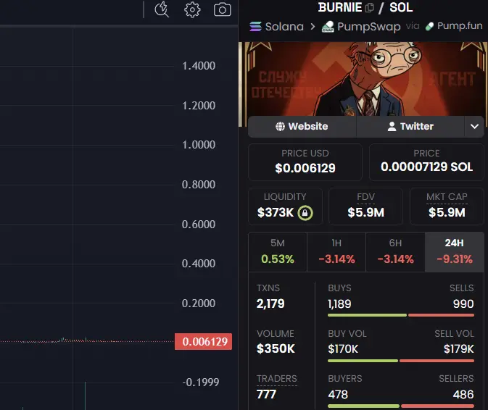Select the 24H timeframe tab
The height and width of the screenshot is (410, 488).
coord(455,252)
